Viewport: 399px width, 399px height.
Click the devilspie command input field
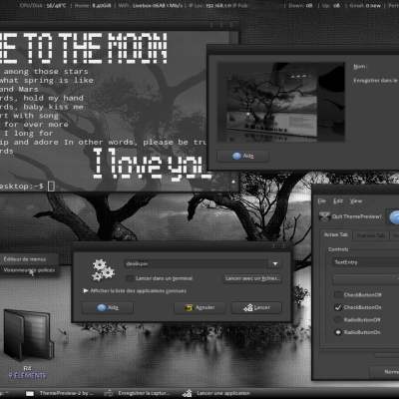click(x=197, y=263)
